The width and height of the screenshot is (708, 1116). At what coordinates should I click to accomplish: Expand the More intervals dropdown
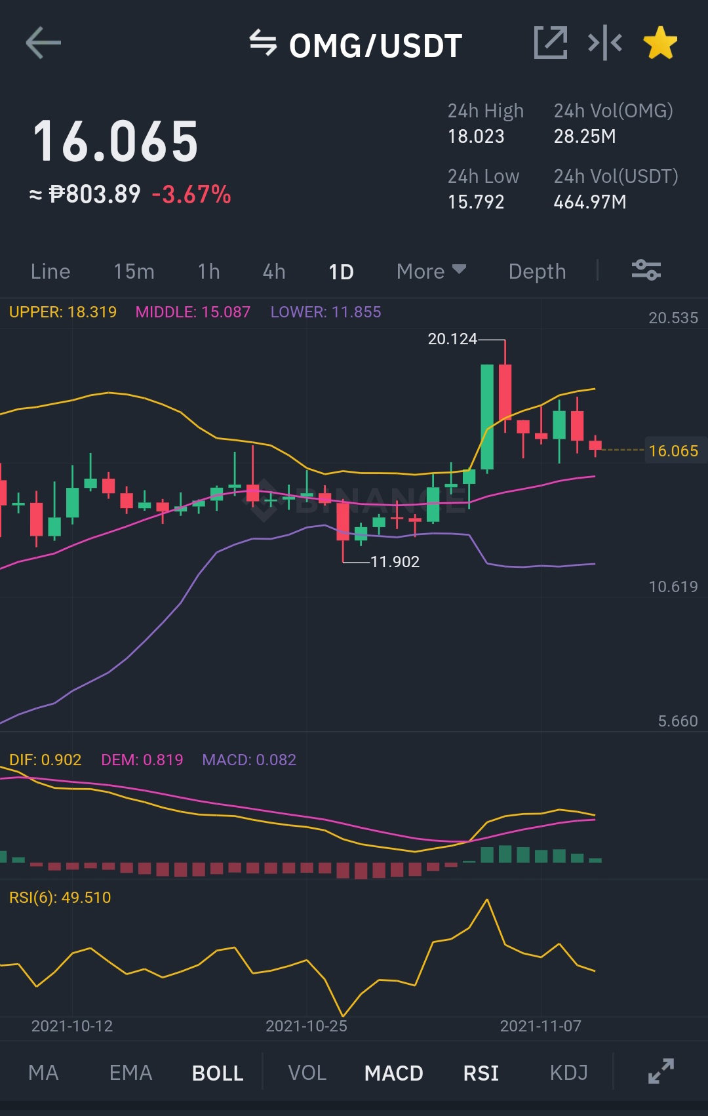point(431,271)
